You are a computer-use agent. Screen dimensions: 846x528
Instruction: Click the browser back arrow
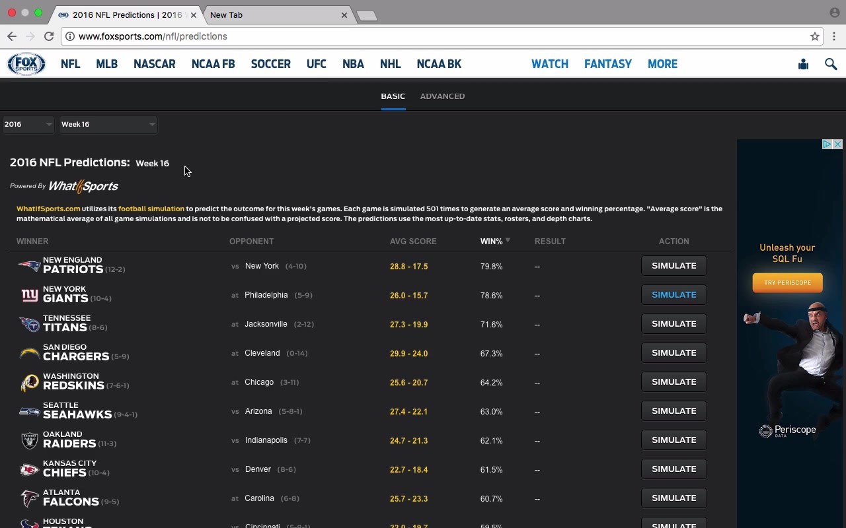(x=11, y=36)
